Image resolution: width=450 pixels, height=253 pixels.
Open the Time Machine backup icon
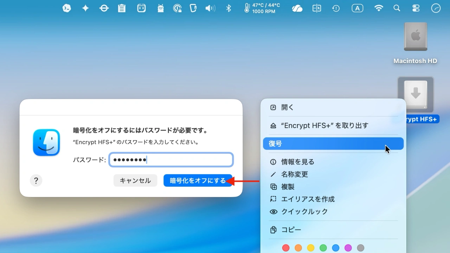click(x=336, y=8)
